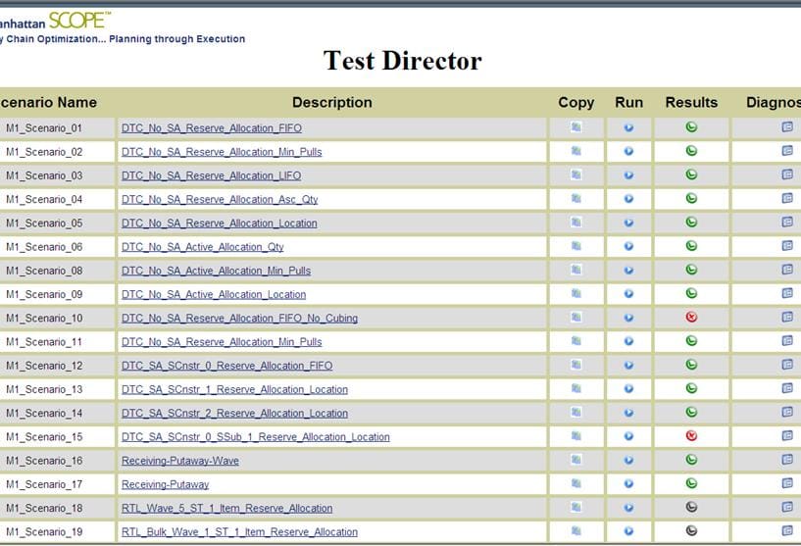Copy M1_Scenario_06 using its Copy icon

click(576, 246)
